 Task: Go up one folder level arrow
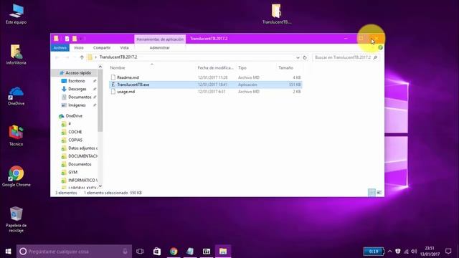click(82, 57)
